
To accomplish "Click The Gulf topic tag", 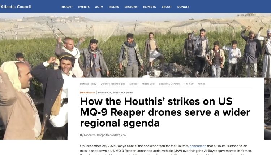I will pos(189,84).
